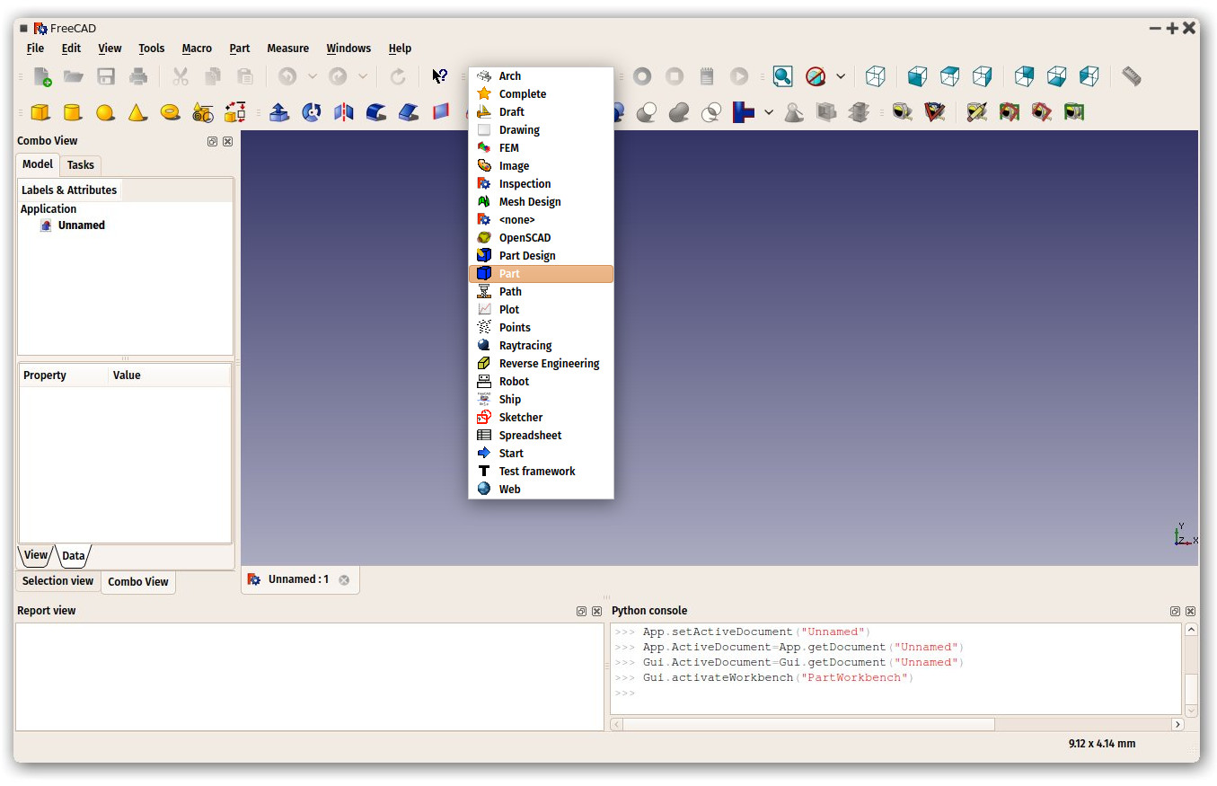This screenshot has height=786, width=1217.
Task: Select the Mirror tool
Action: pyautogui.click(x=344, y=112)
